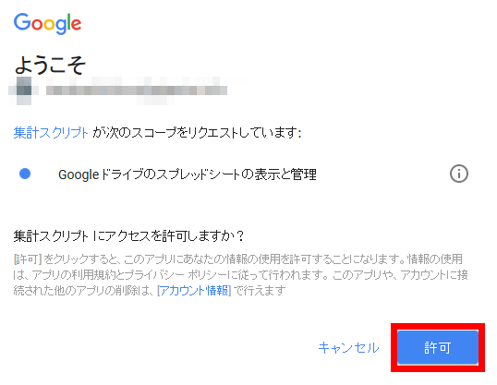Click the ようこそ welcome heading
Screen dimensions: 497x385
(50, 65)
